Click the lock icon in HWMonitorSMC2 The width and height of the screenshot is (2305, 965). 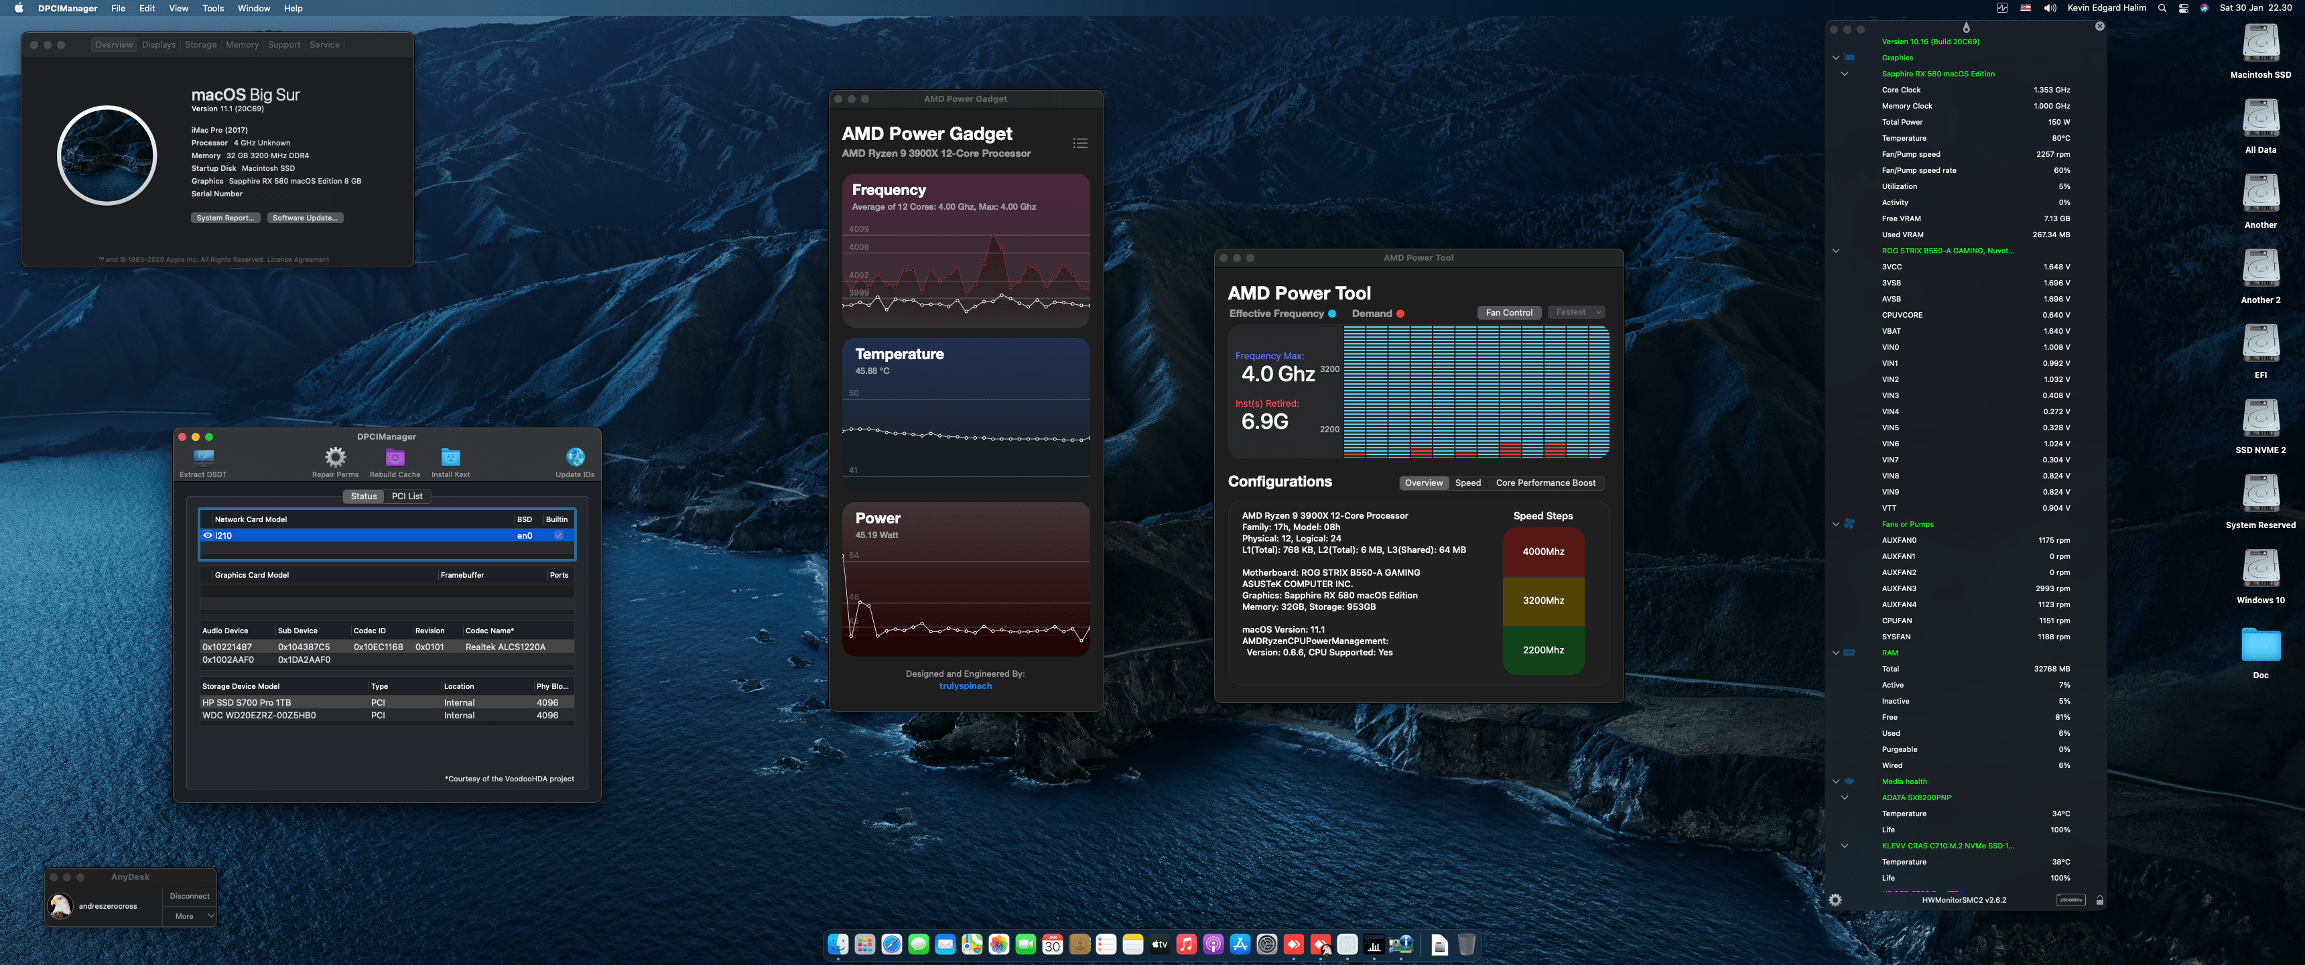2099,899
